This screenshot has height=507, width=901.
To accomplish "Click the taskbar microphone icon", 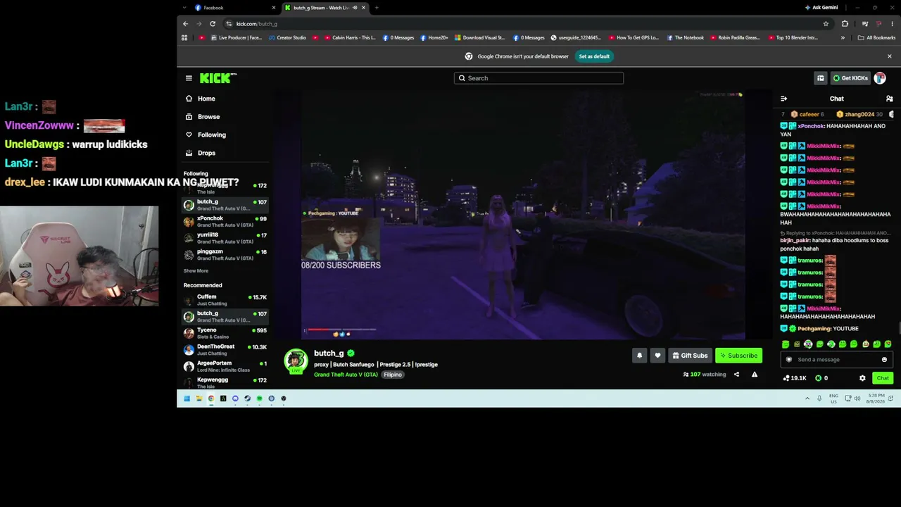I will point(819,399).
